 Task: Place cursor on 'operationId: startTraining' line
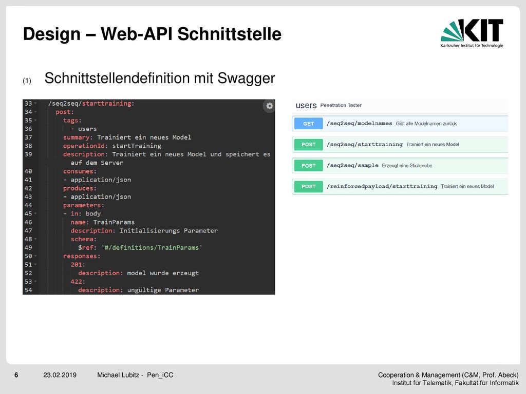[112, 146]
